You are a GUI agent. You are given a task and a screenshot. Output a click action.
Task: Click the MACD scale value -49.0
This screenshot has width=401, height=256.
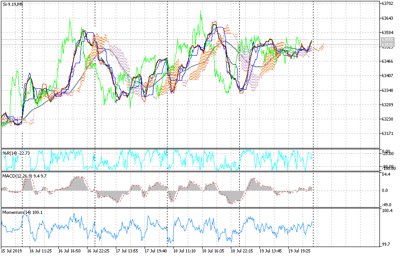coord(387,204)
